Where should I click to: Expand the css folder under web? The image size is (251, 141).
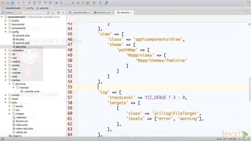(x=9, y=110)
